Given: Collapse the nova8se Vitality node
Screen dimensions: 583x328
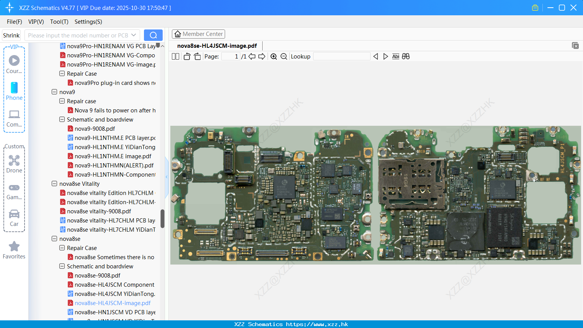Looking at the screenshot, I should [x=54, y=183].
